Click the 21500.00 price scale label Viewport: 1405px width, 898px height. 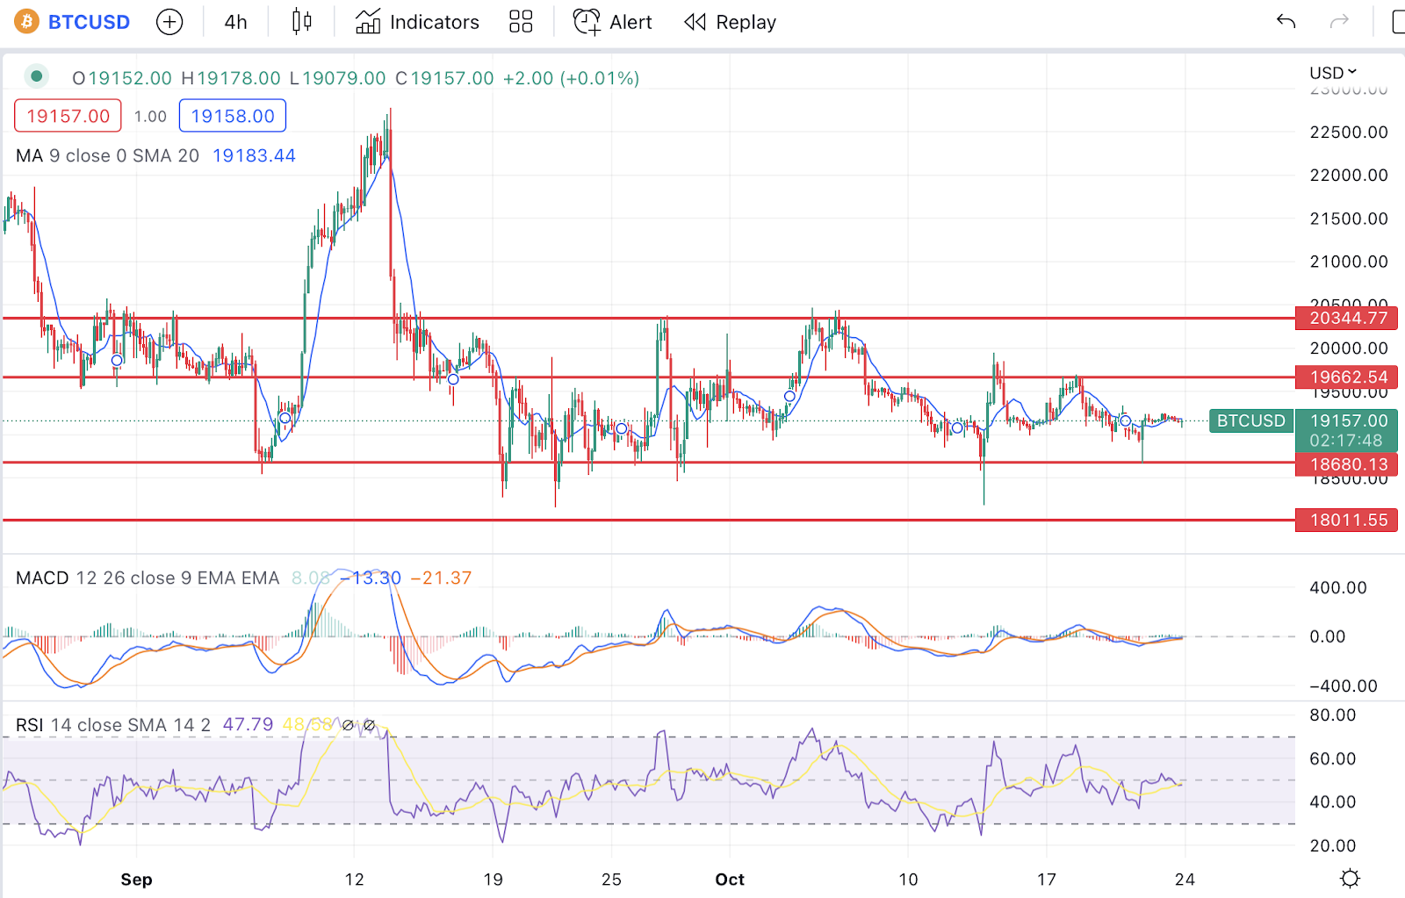coord(1349,219)
